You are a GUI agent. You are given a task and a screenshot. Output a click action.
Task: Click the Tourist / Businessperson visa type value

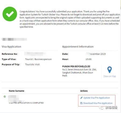38,59
